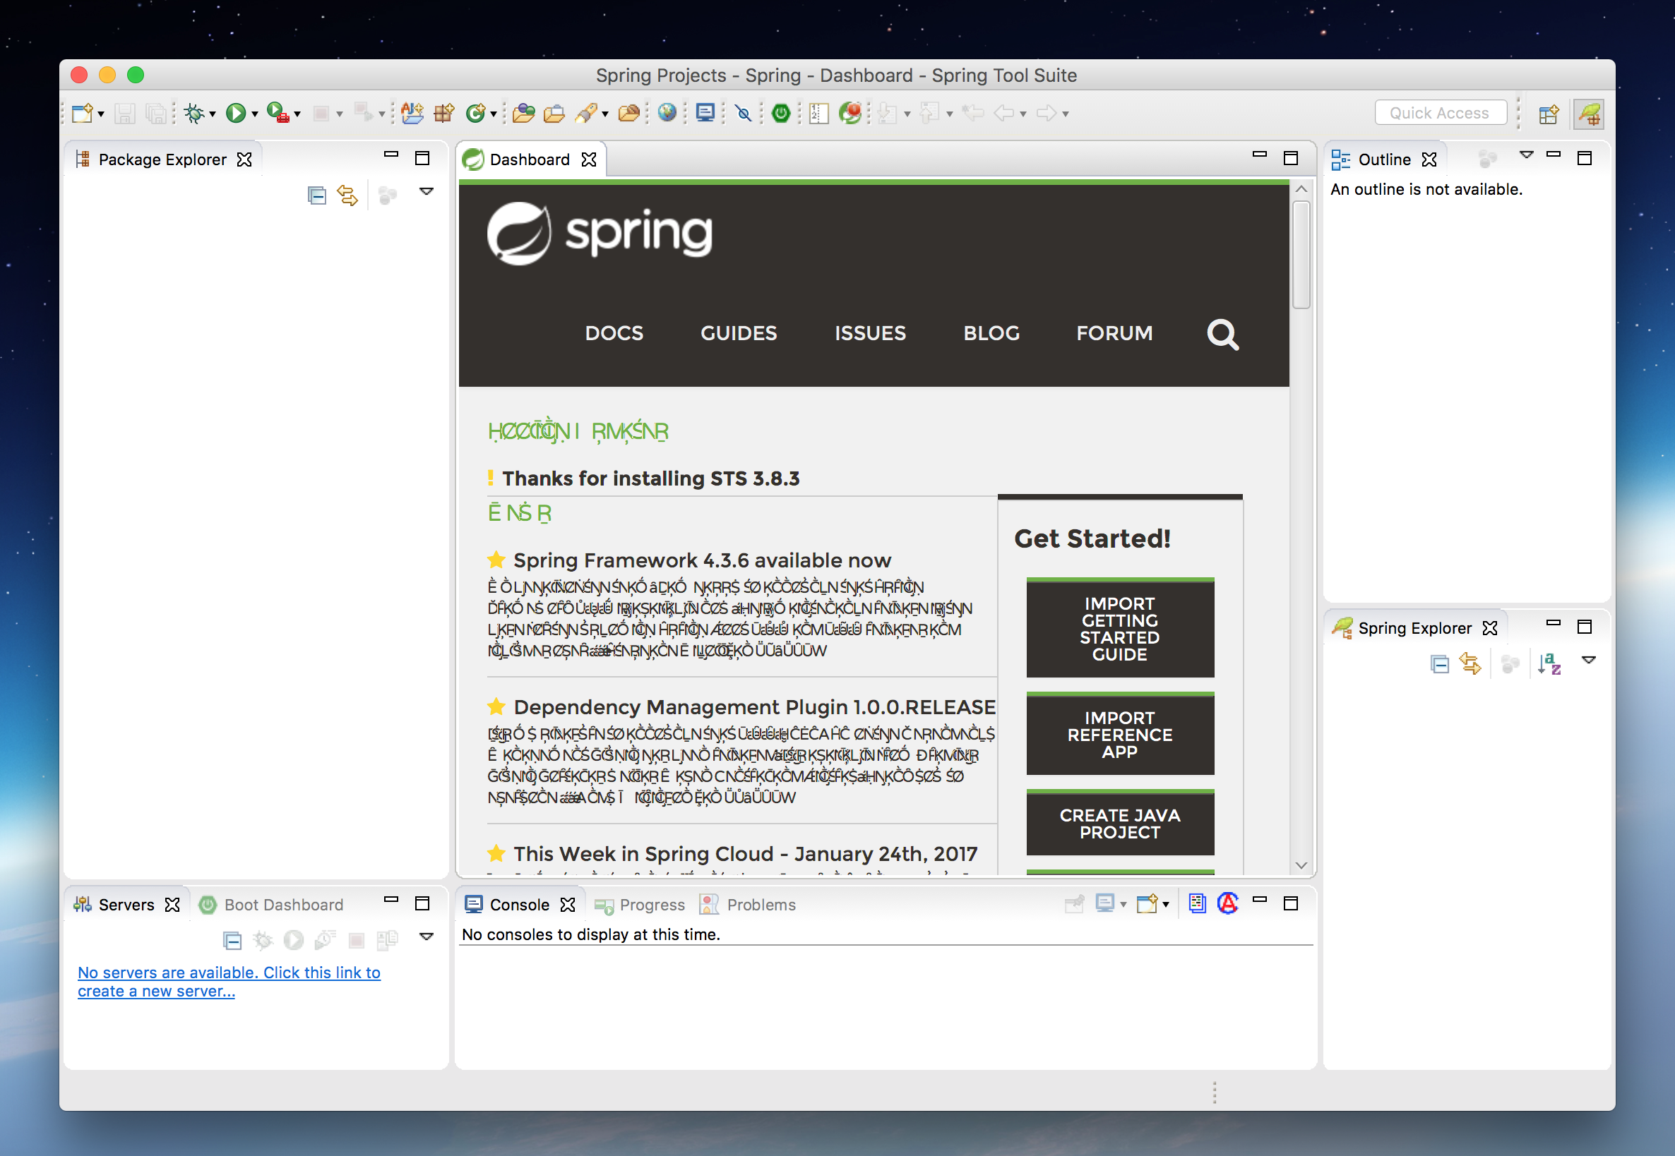Click the New wizard toolbar icon

pos(83,114)
